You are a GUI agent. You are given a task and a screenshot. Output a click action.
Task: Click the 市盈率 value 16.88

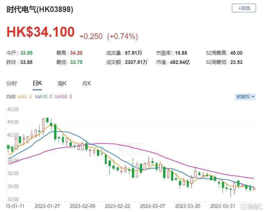(x=181, y=53)
